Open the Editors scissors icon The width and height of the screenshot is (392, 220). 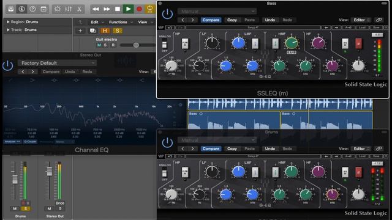tap(79, 9)
